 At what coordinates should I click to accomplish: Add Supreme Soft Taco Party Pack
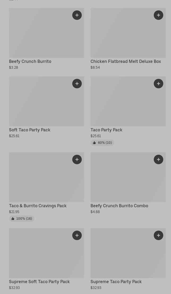pos(77,235)
